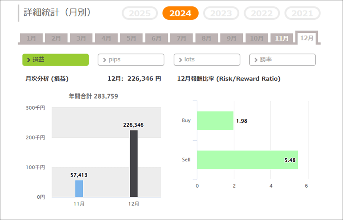Click the 8月 month tab
343x220 pixels.
[x=206, y=38]
